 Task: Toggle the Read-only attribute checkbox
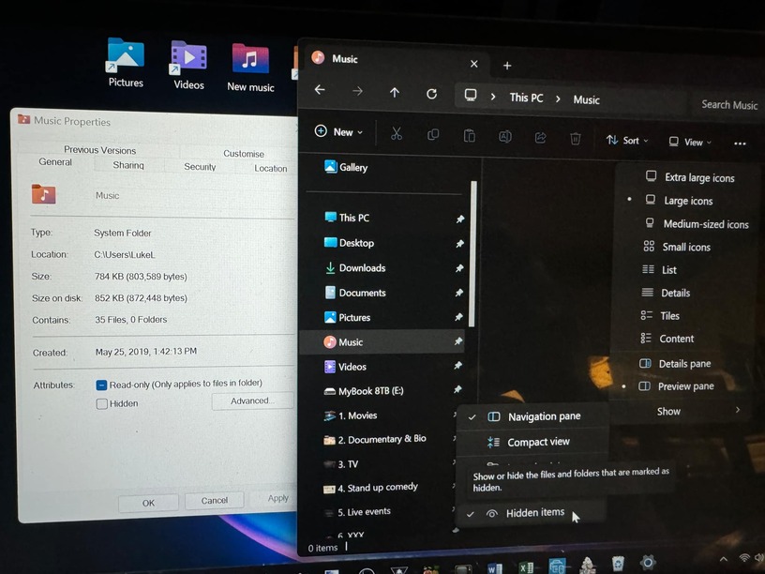click(x=101, y=385)
